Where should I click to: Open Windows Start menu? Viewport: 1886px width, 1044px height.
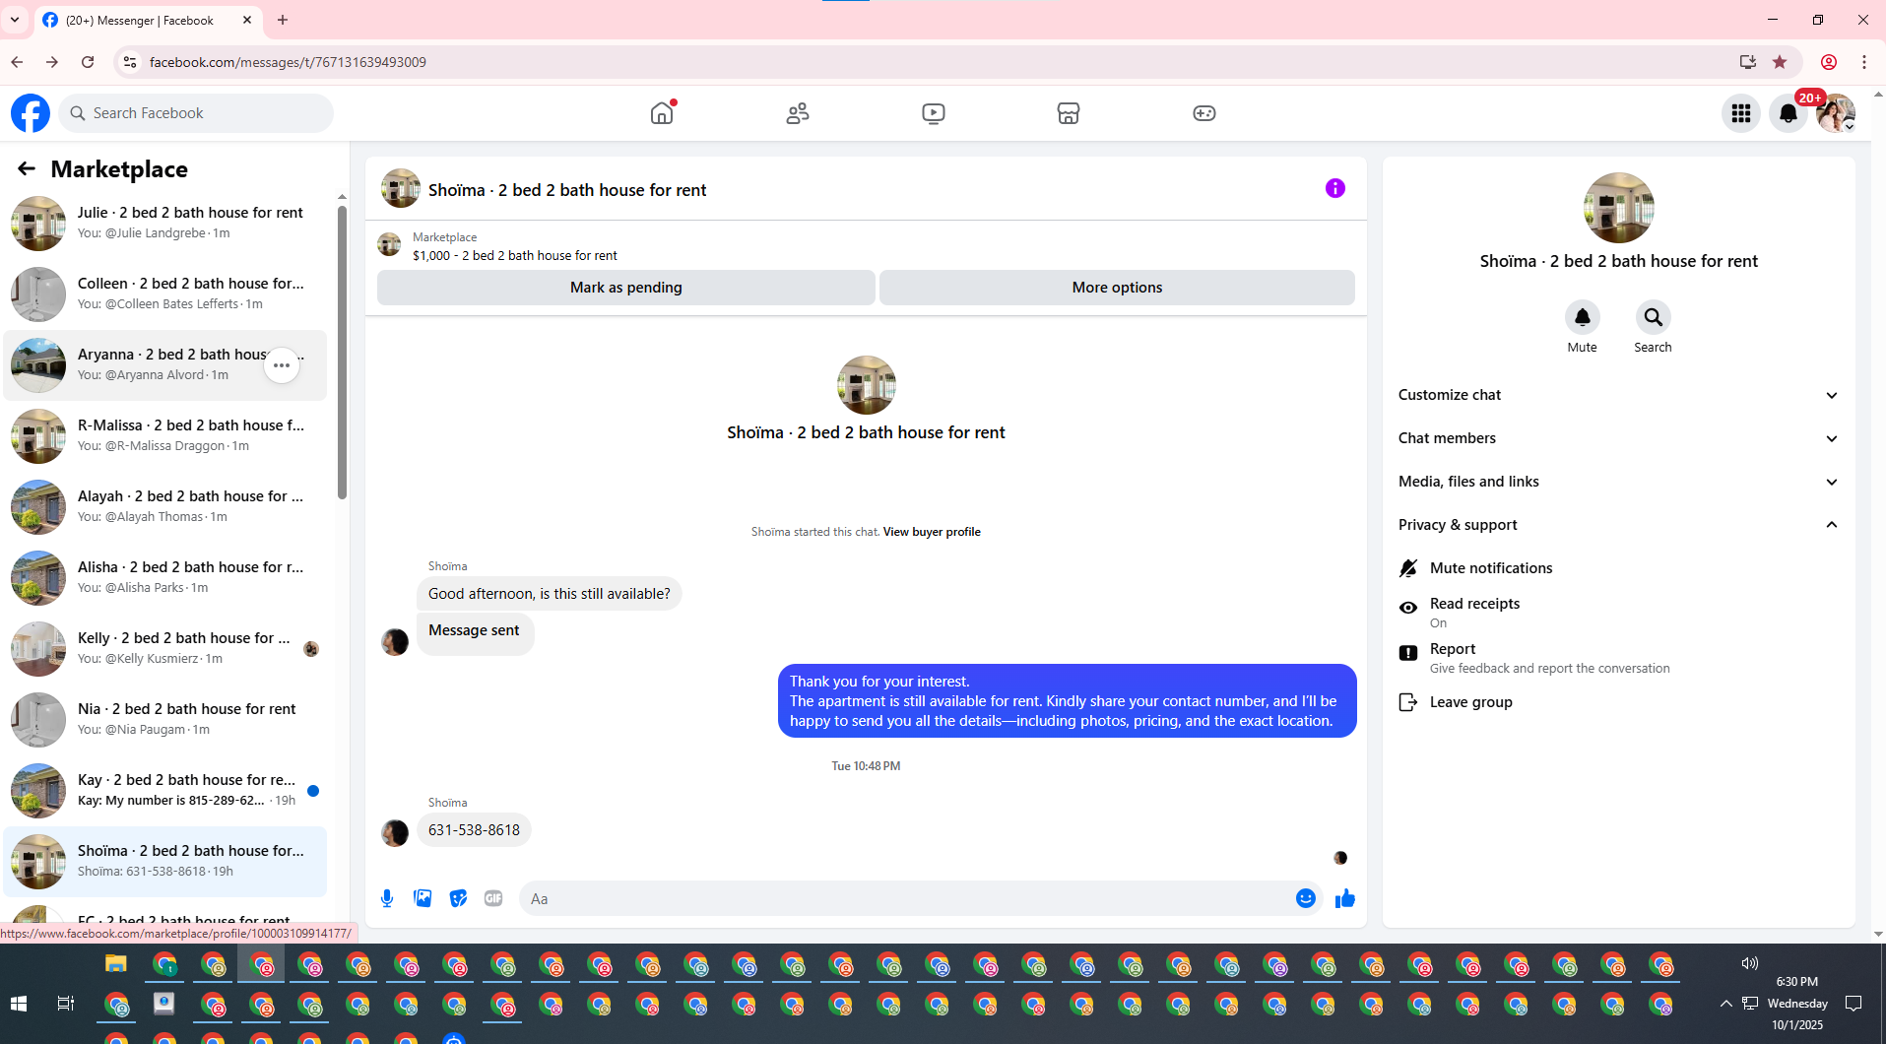pos(19,1004)
